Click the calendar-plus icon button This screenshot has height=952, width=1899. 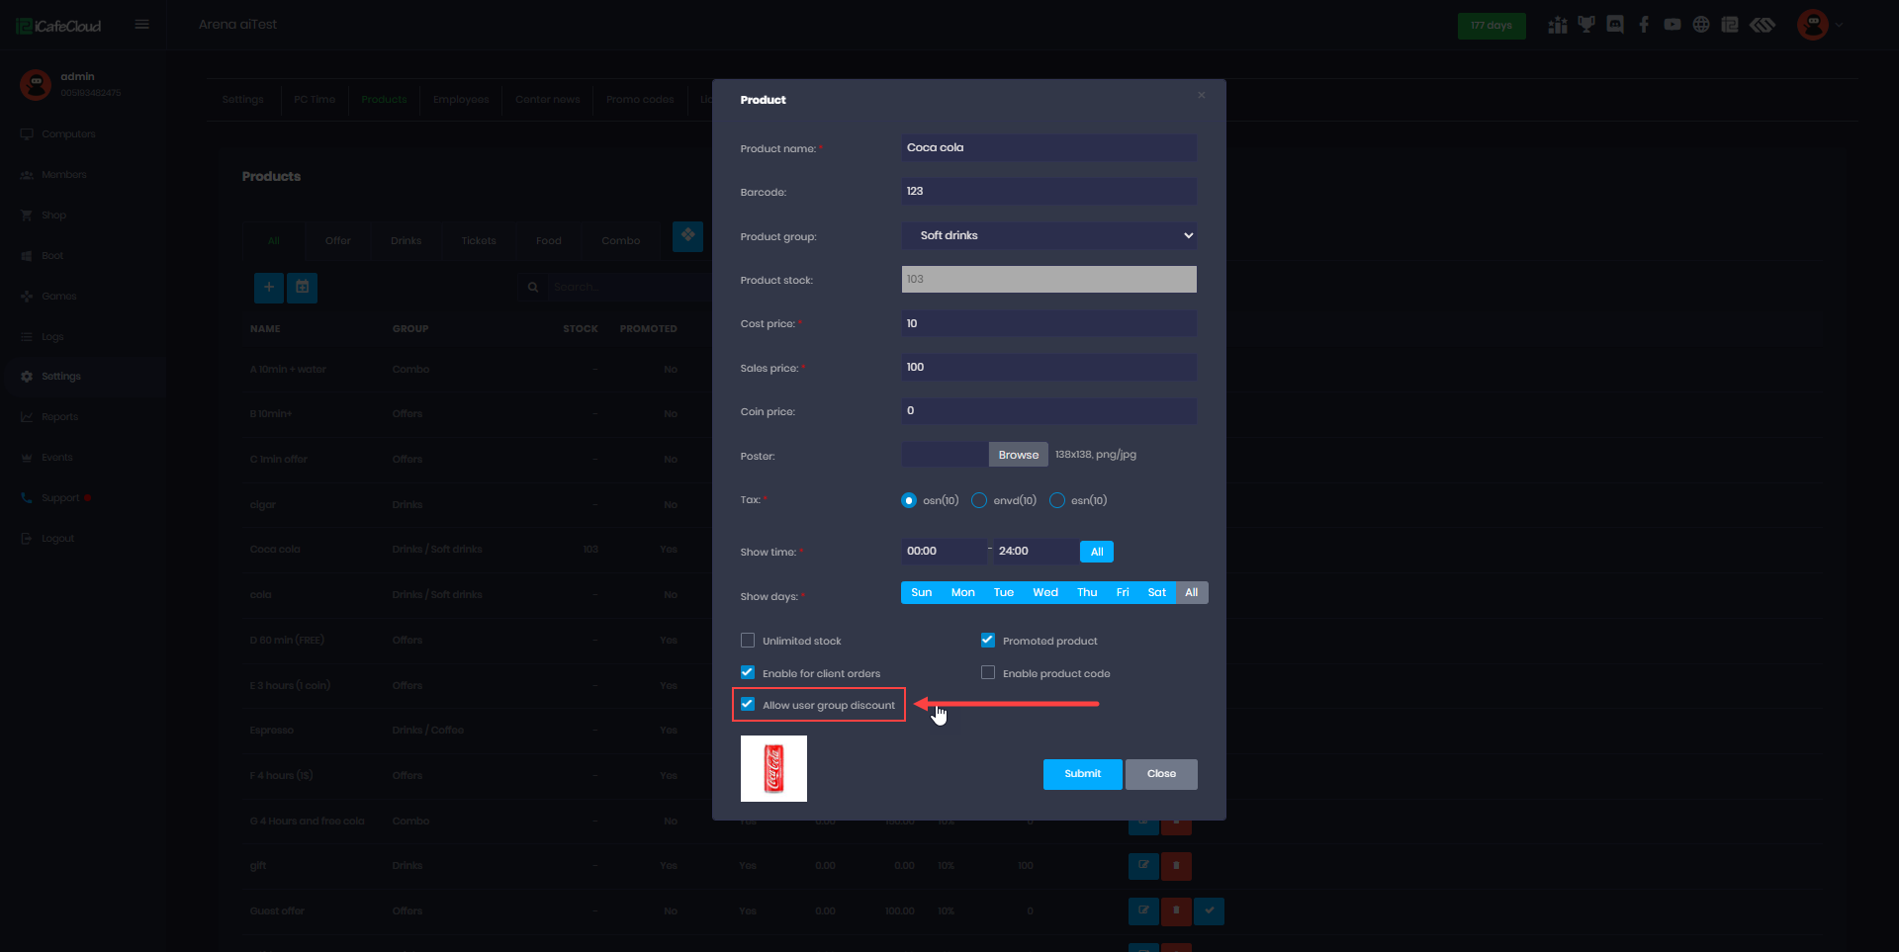tap(303, 288)
